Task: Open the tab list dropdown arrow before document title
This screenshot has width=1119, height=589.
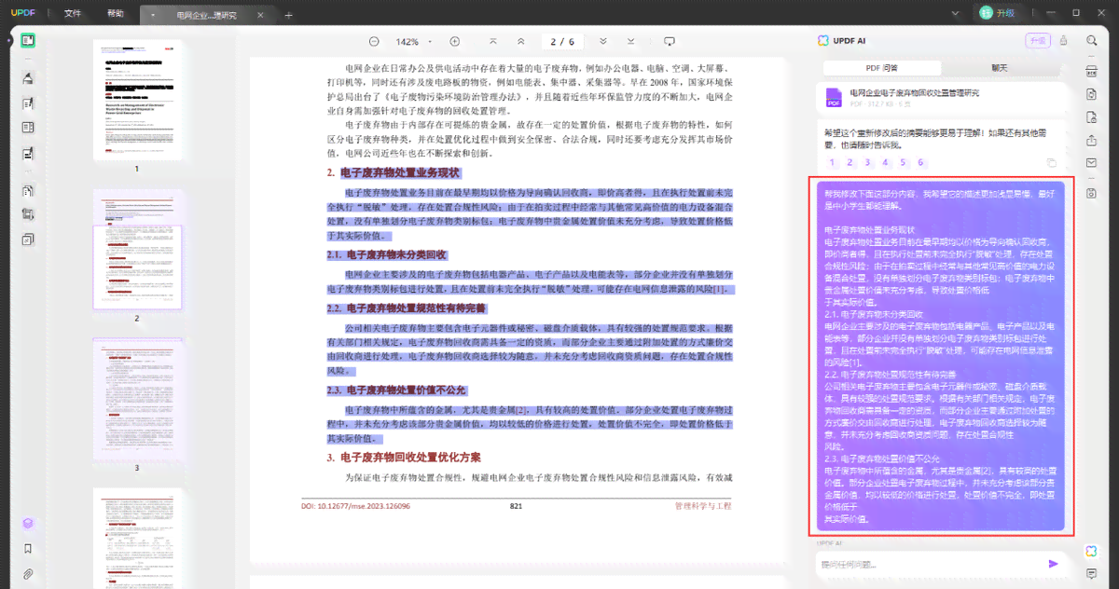Action: [154, 15]
